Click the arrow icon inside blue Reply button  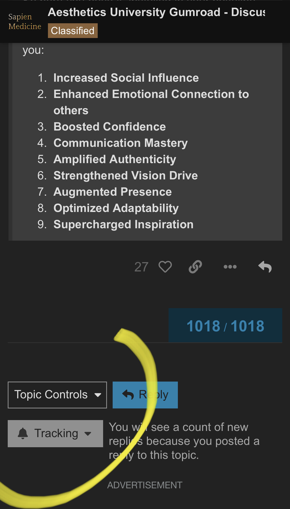pos(128,395)
